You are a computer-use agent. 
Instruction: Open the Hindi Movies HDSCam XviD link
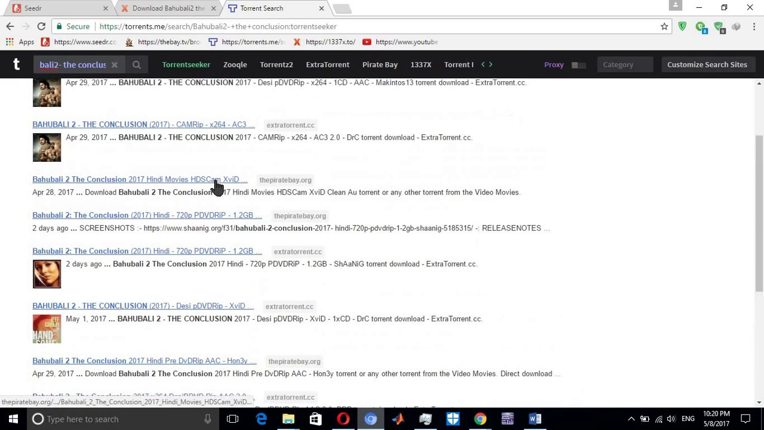click(x=140, y=180)
